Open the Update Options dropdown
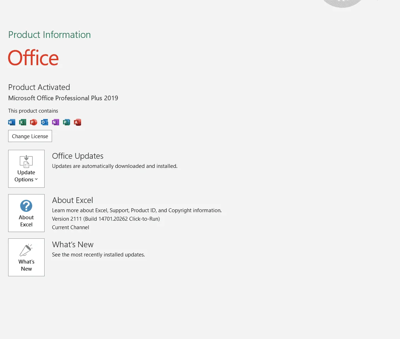The height and width of the screenshot is (339, 400). [x=26, y=169]
